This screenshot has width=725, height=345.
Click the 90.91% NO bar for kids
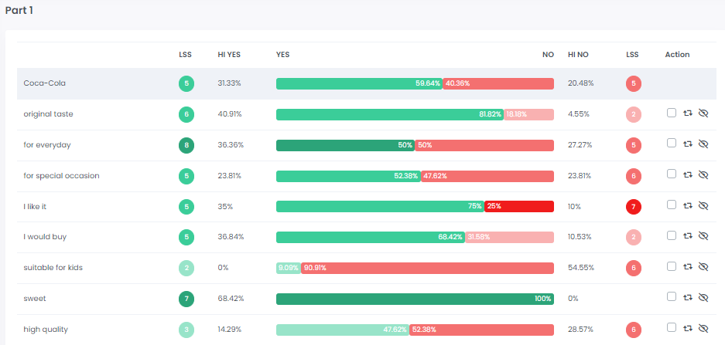pos(427,268)
